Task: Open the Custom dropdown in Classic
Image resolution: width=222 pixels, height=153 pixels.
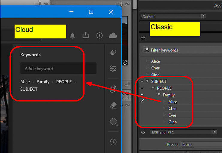Action: (x=173, y=16)
